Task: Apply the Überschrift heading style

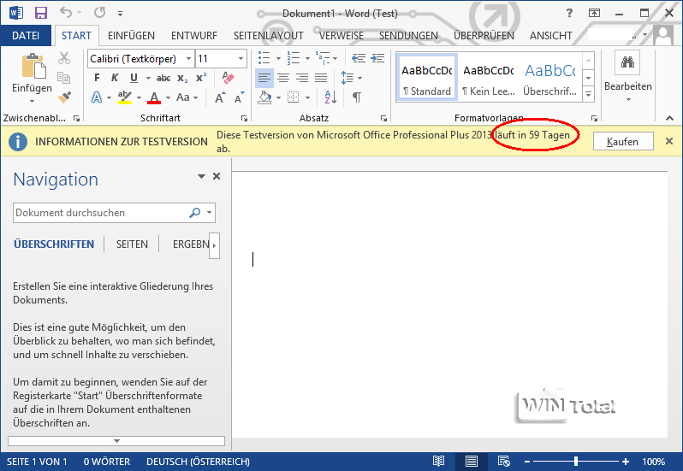Action: pos(549,78)
